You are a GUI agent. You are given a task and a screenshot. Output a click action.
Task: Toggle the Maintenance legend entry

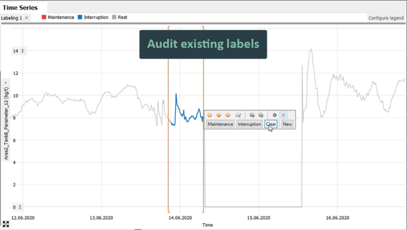pyautogui.click(x=58, y=17)
